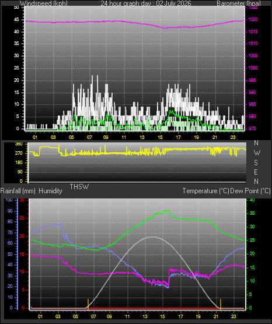Click the Barometer (hpa) axis title

click(x=239, y=4)
